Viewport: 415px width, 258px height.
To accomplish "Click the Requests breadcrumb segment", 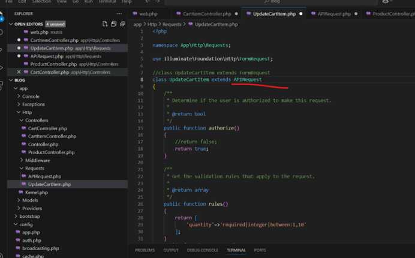I will [172, 24].
